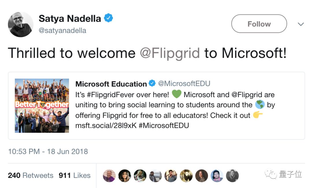This screenshot has height=188, width=312.
Task: Open the Better Together group photo thumbnail
Action: tap(42, 106)
